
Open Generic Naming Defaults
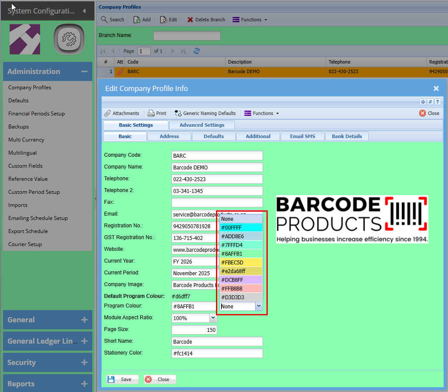205,113
